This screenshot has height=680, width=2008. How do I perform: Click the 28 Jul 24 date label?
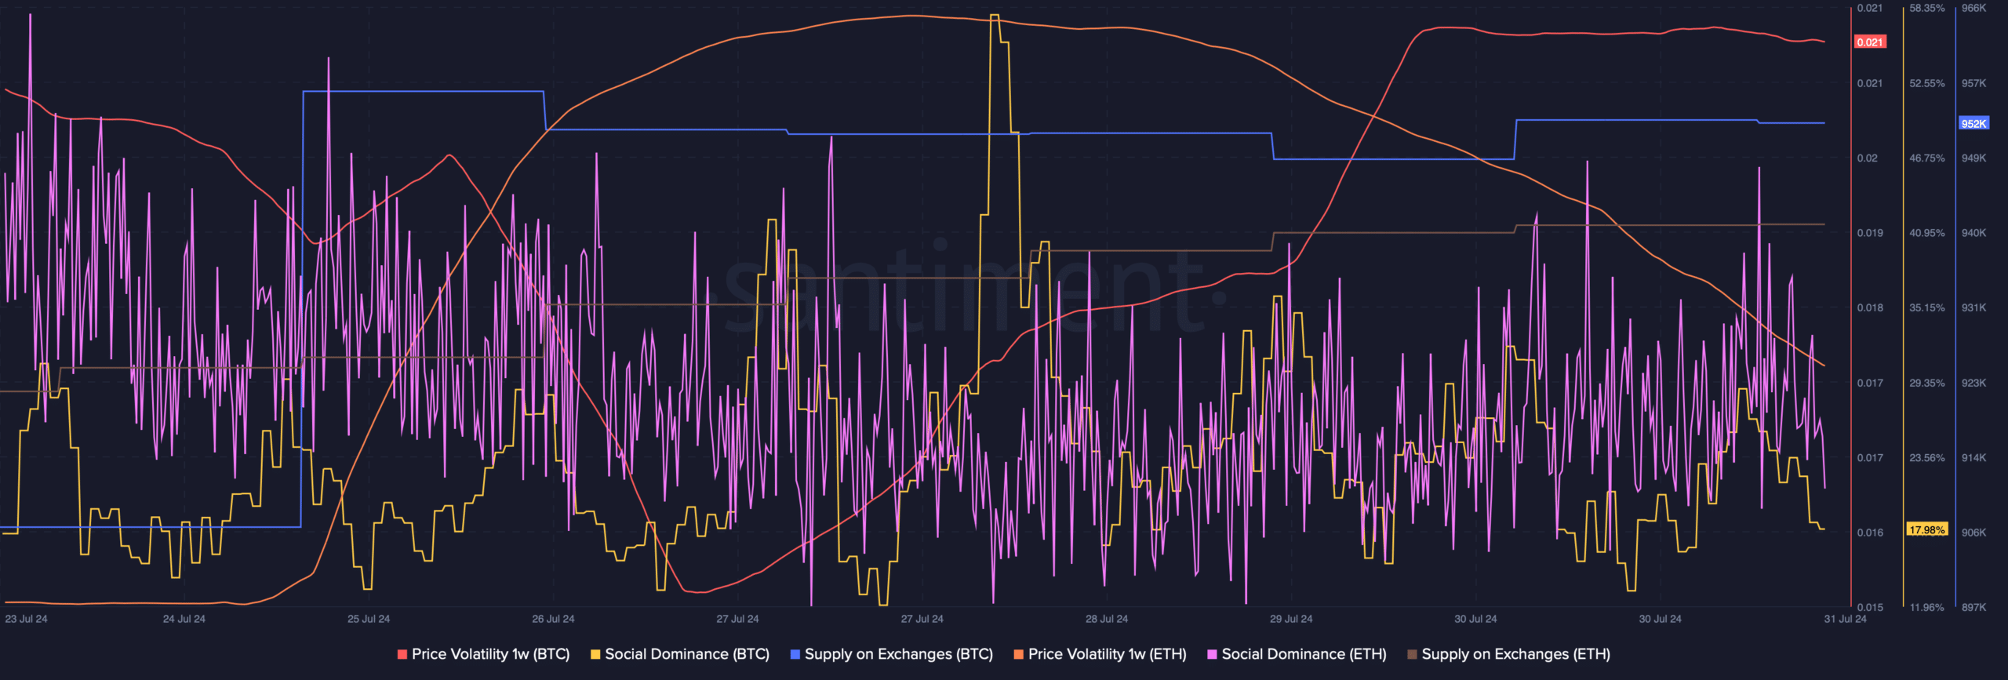click(1107, 619)
